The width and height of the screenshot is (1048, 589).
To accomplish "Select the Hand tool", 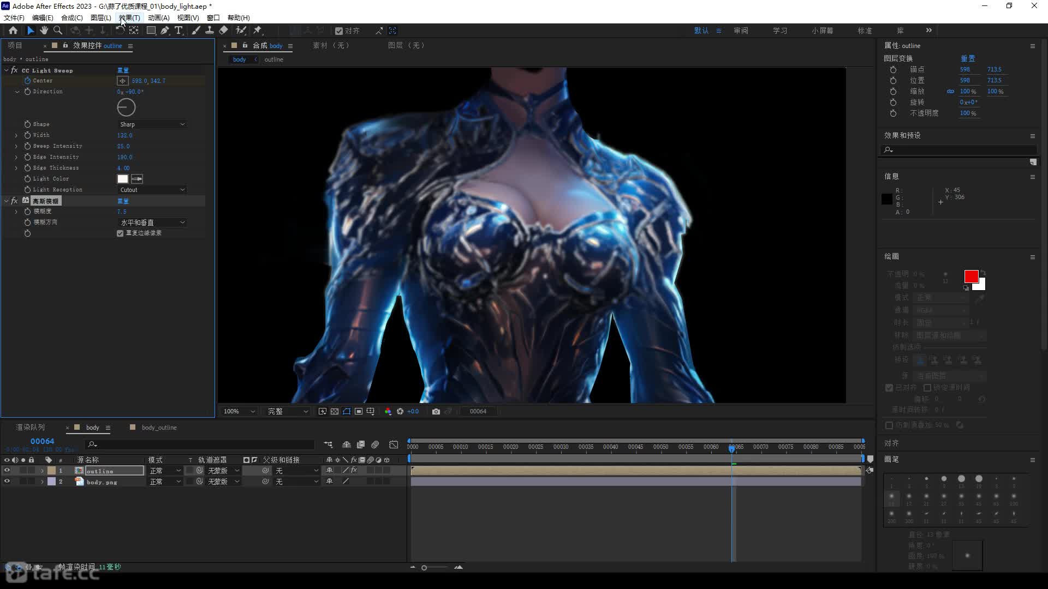I will tap(44, 31).
